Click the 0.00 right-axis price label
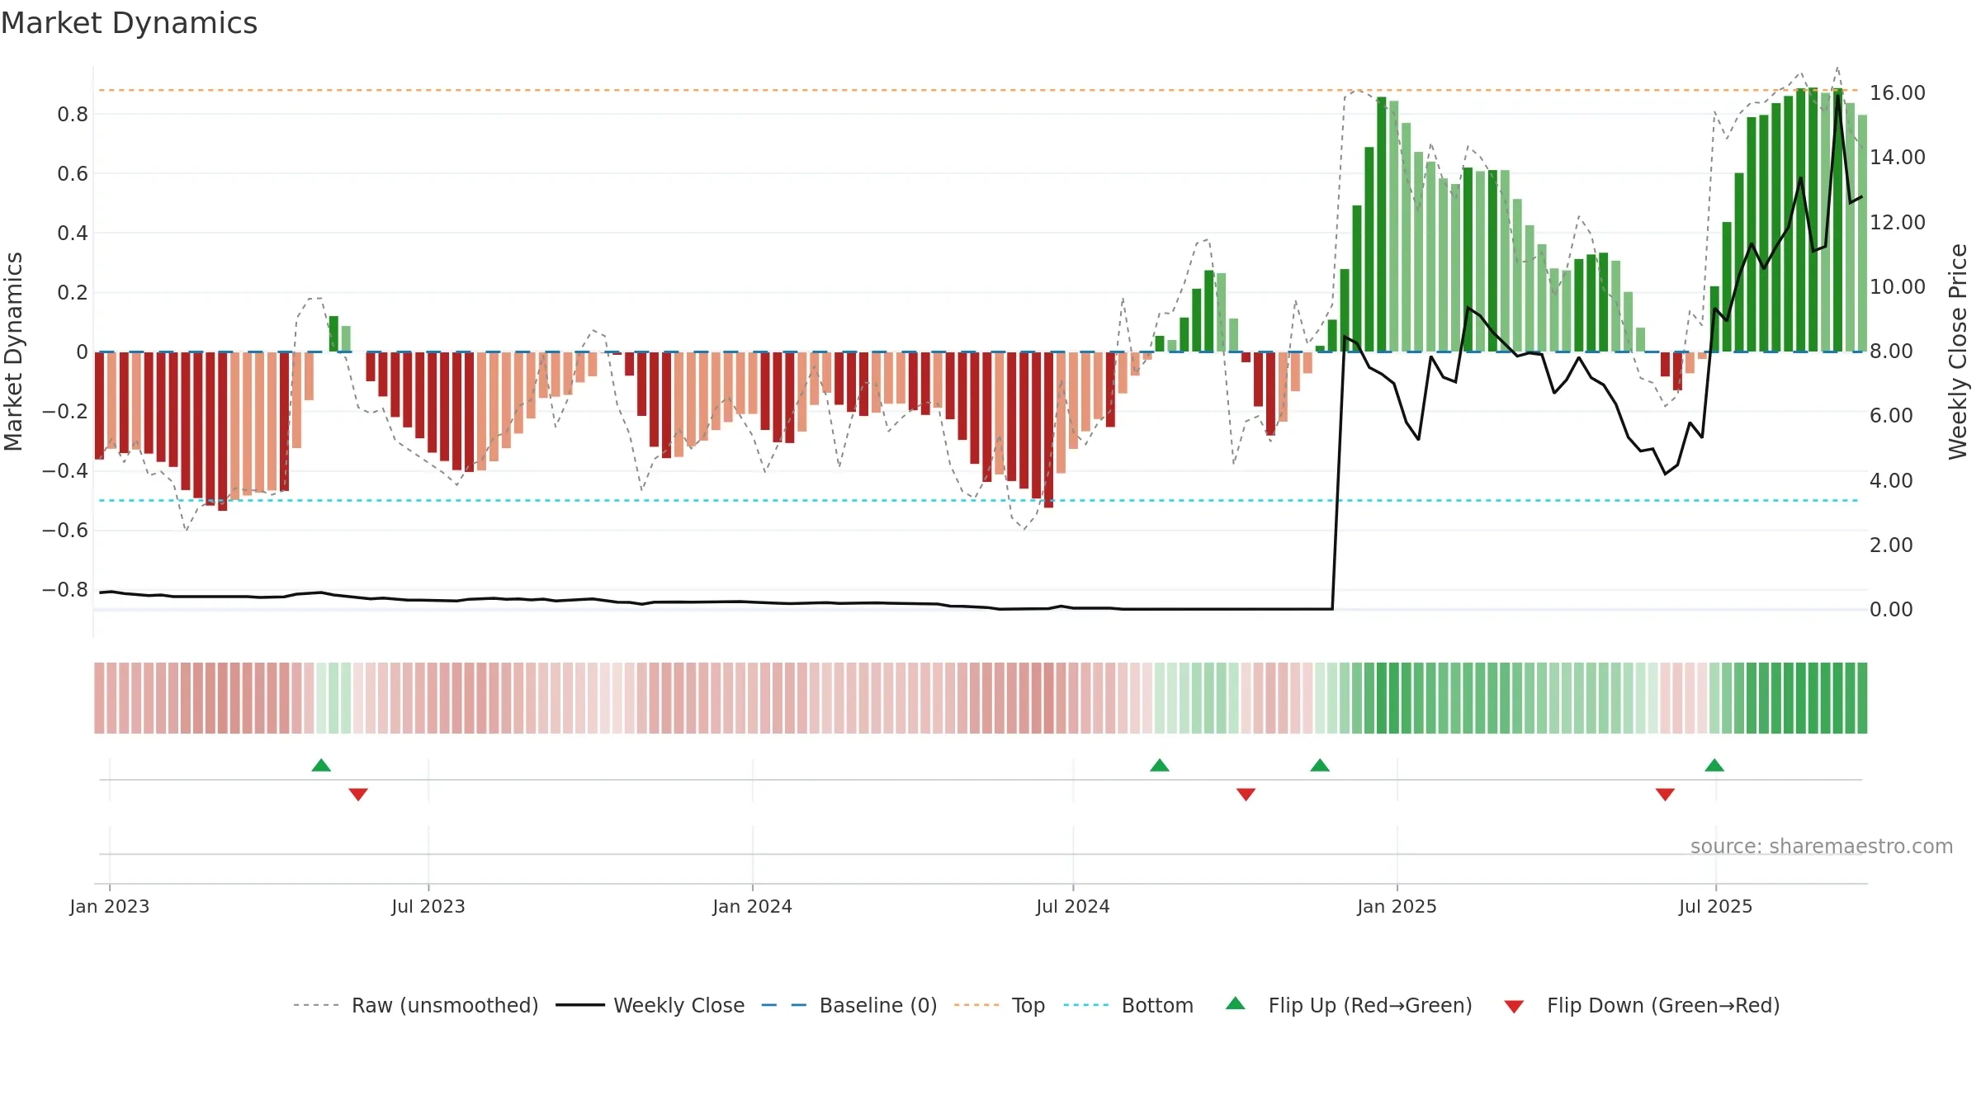The width and height of the screenshot is (1981, 1114). click(x=1892, y=609)
